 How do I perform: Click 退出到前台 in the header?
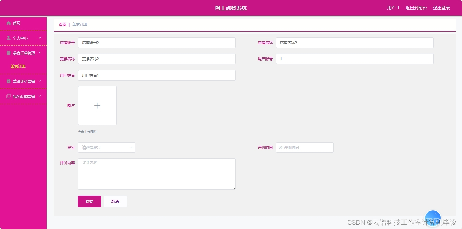[x=416, y=8]
